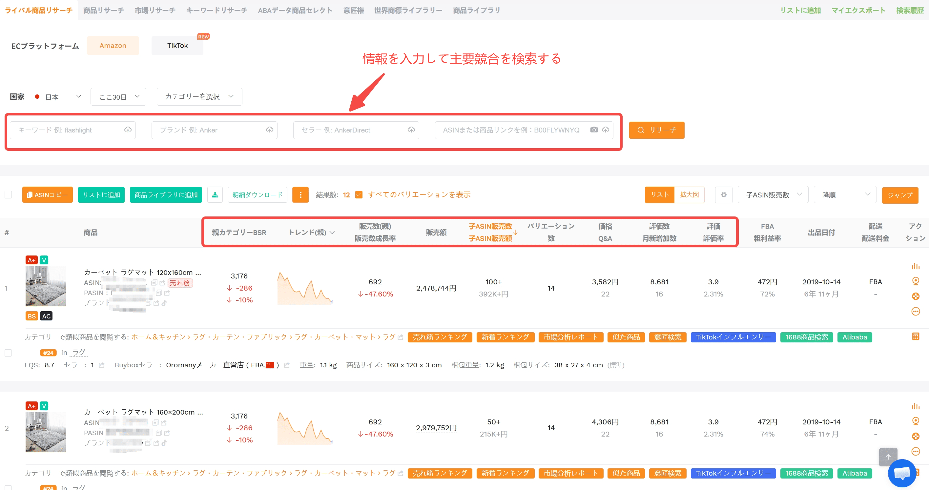Open the ここ30日 period dropdown
This screenshot has width=929, height=490.
coord(118,97)
